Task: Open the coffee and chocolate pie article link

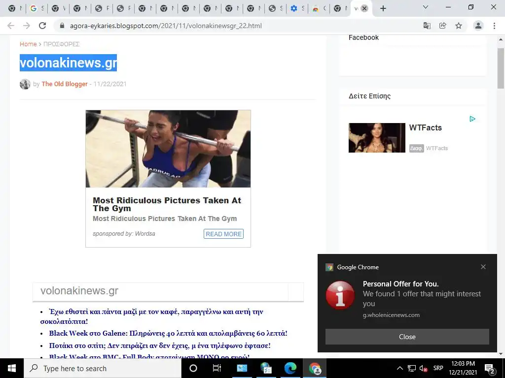Action: coord(152,316)
